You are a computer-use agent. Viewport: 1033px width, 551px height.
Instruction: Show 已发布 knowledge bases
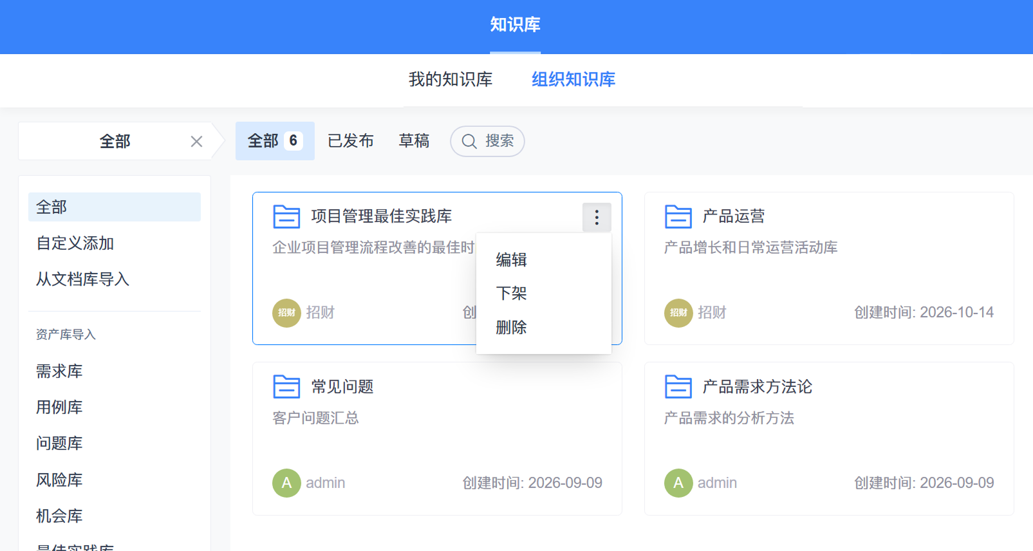(x=351, y=141)
